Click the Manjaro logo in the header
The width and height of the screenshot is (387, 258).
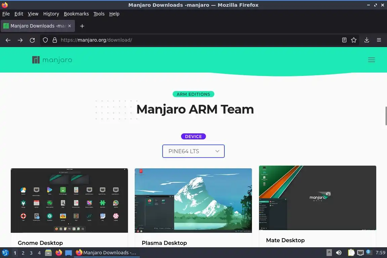click(52, 60)
